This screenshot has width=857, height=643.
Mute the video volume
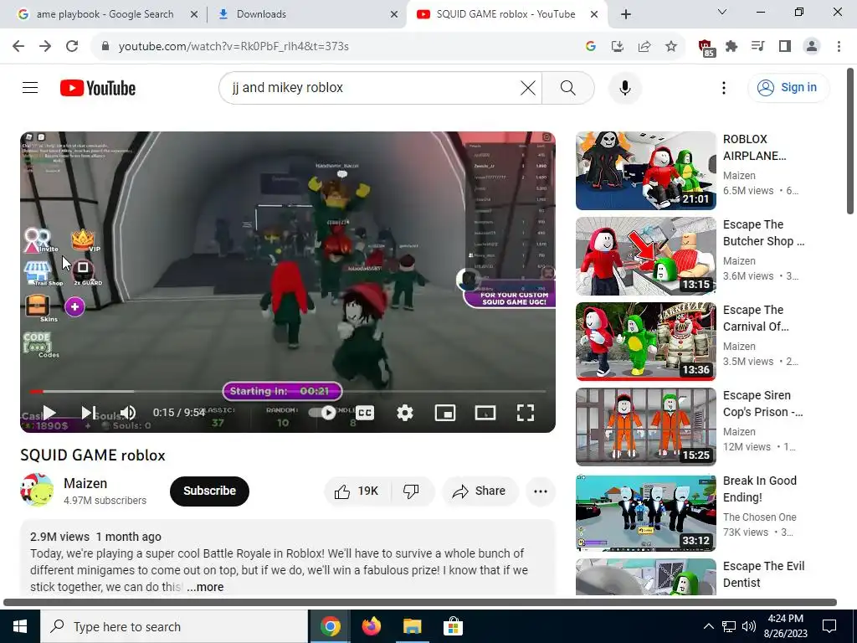pyautogui.click(x=128, y=413)
